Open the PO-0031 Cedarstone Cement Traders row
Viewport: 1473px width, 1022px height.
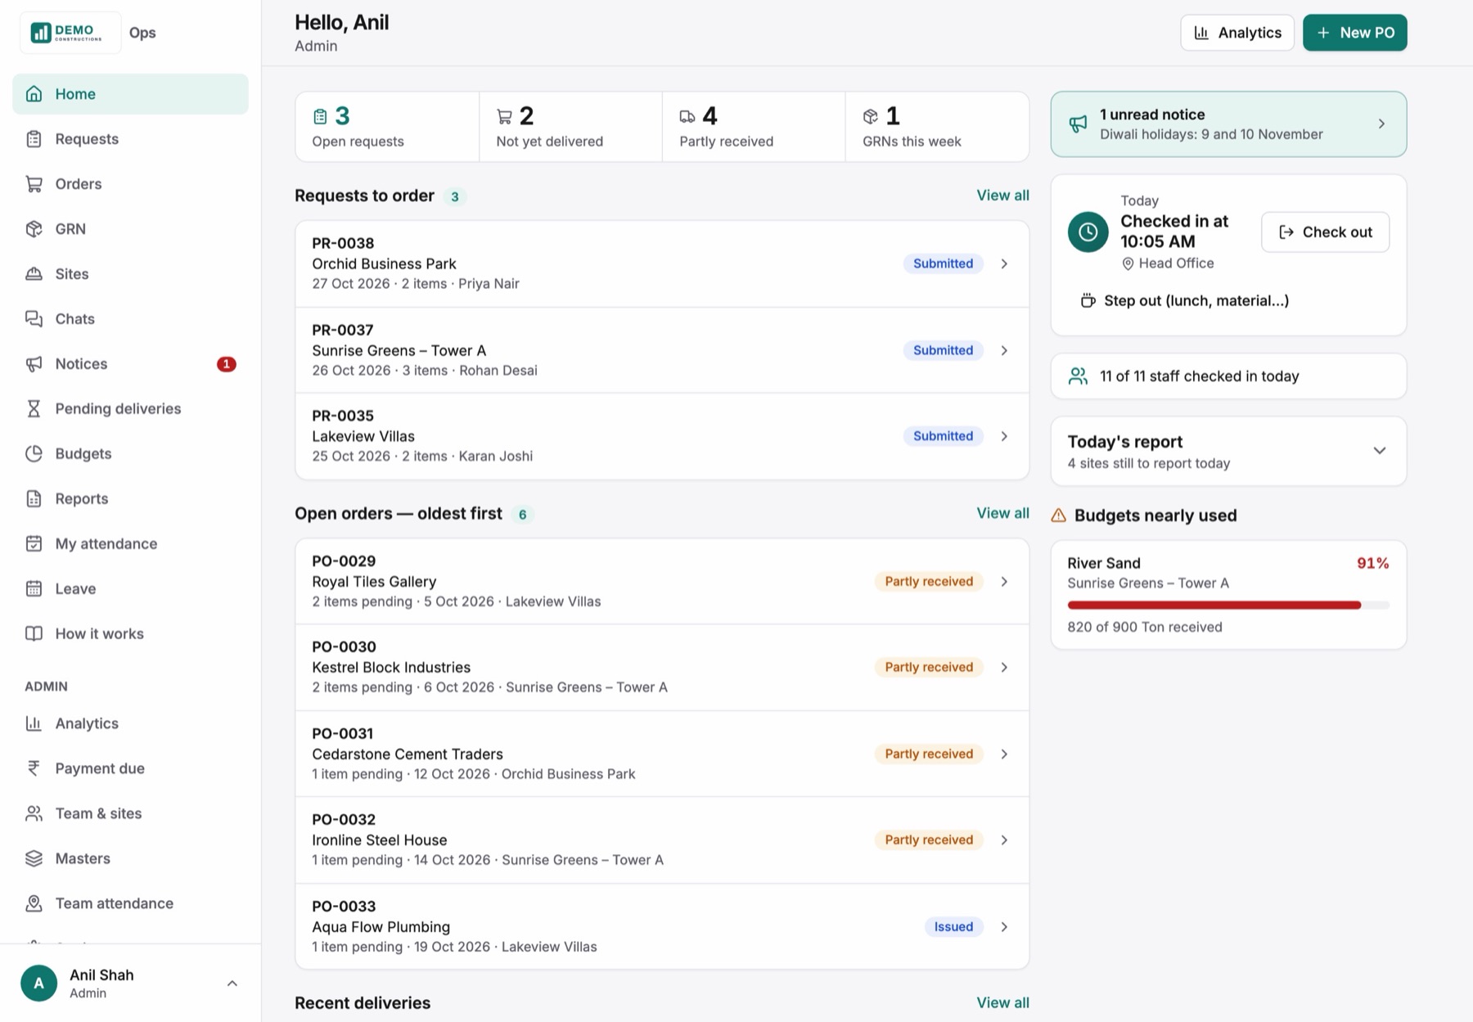(x=661, y=754)
